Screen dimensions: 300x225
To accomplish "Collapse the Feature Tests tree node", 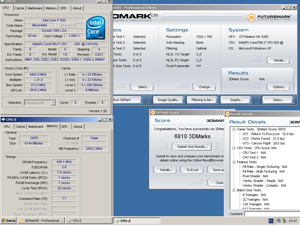I will [x=234, y=162].
